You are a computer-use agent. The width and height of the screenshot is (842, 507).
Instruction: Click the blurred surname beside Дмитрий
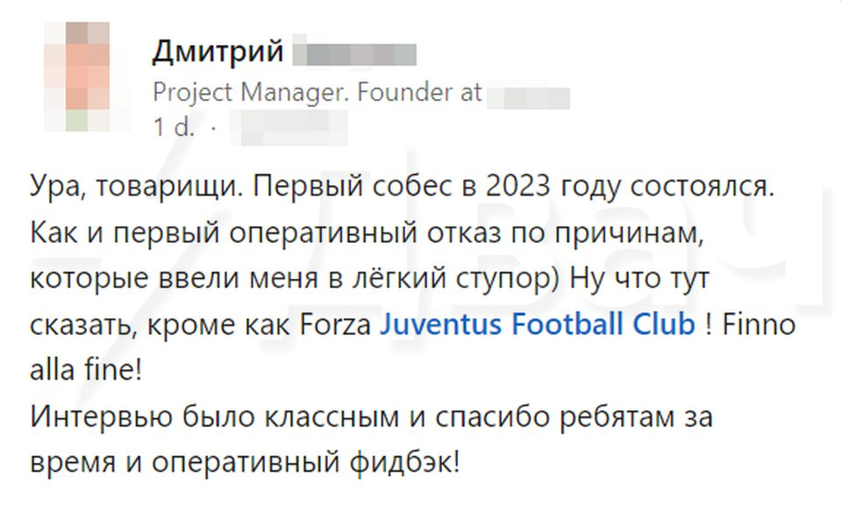[x=353, y=53]
